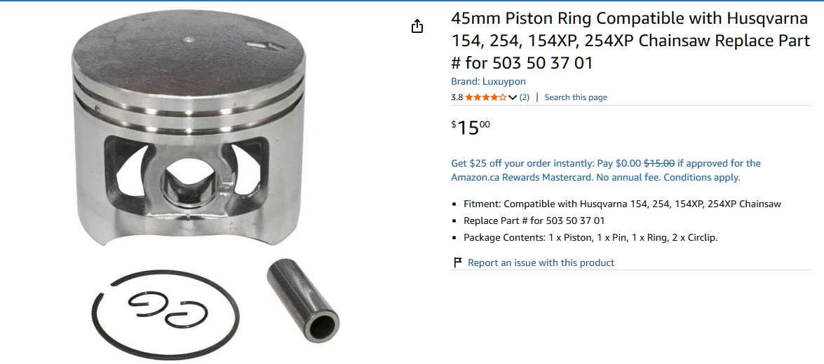
Task: Click the 3.8 rating number
Action: click(457, 97)
